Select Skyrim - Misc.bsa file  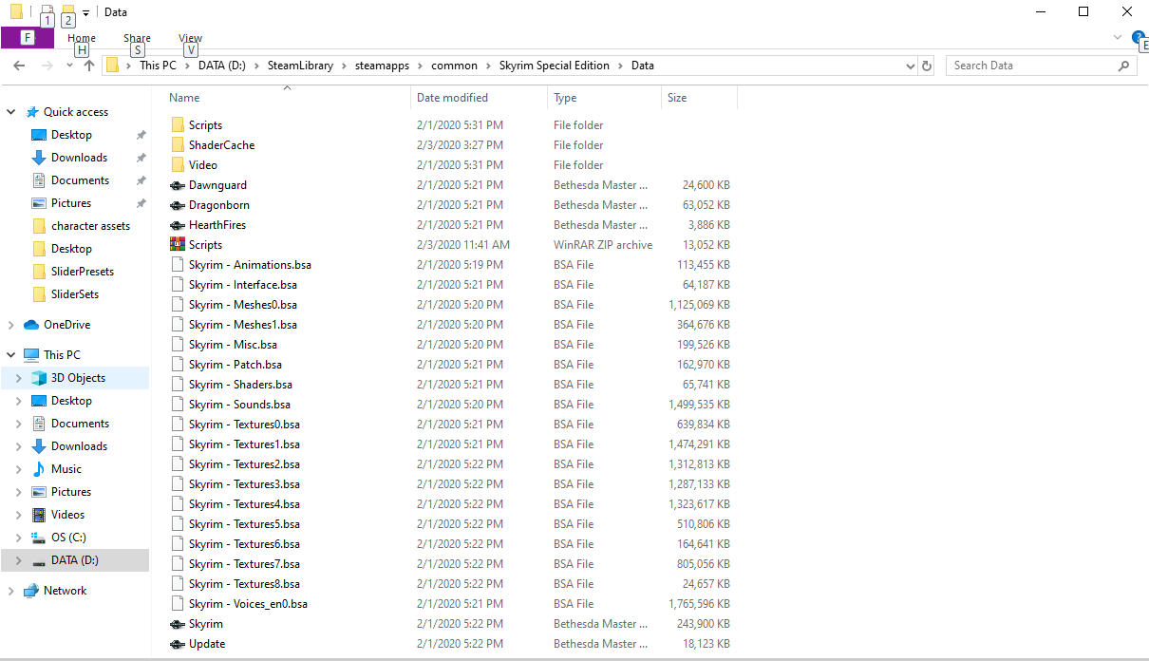[233, 345]
